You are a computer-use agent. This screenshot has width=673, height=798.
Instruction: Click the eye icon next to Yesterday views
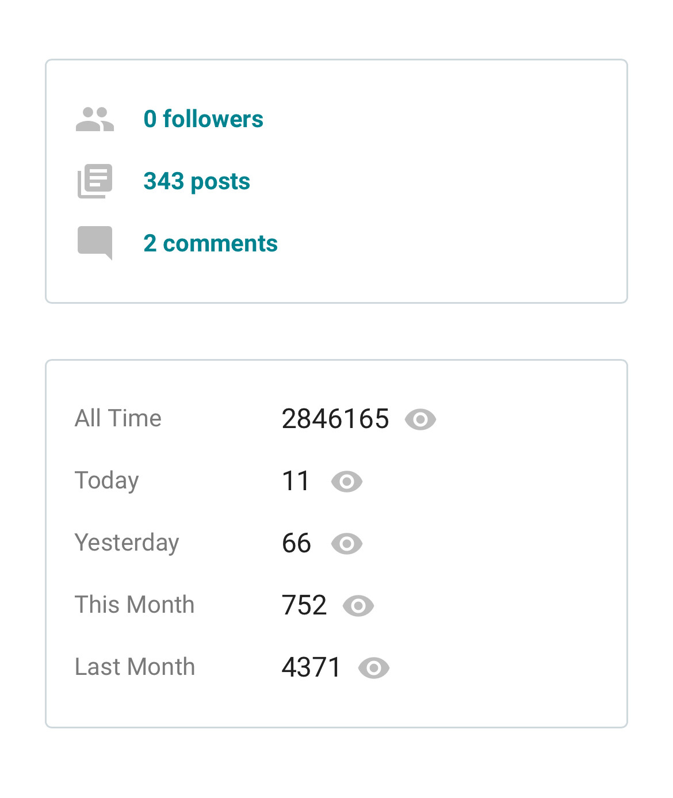(x=347, y=544)
